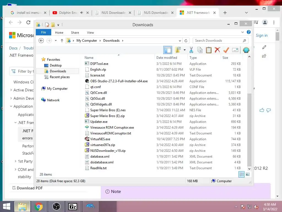Sort files by Name column header
Screen dimensions: 282x212
89,58
